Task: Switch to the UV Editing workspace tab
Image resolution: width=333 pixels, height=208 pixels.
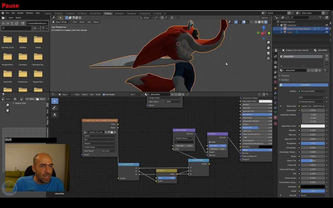Action: 82,13
